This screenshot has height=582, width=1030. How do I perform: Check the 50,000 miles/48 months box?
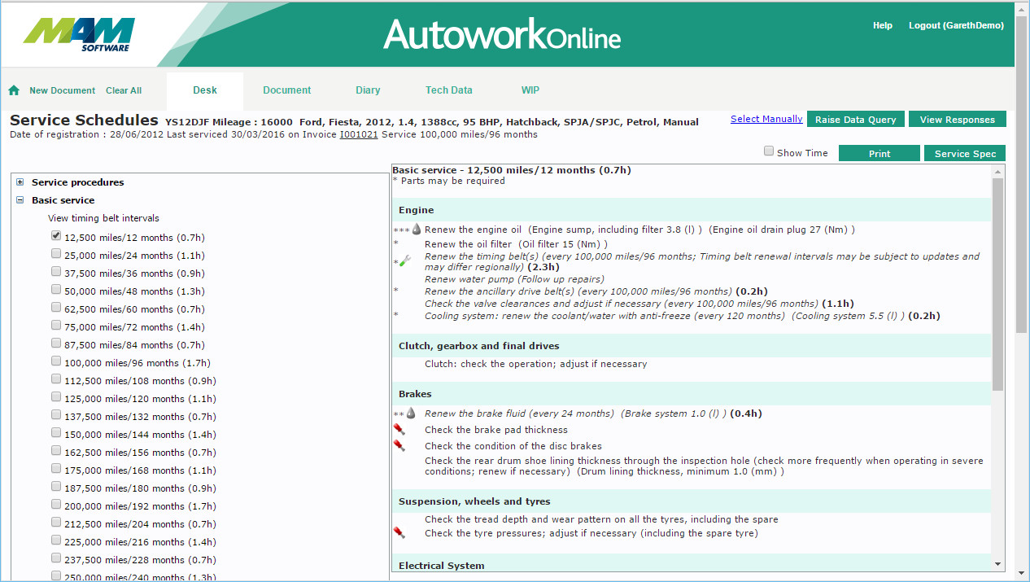click(x=56, y=290)
